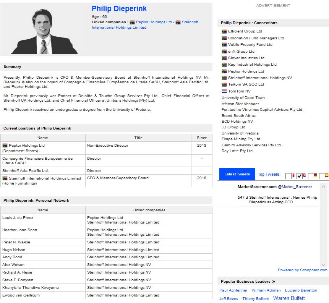329x303 pixels.
Task: Open Louis J. du Preez network entry
Action: pos(18,218)
